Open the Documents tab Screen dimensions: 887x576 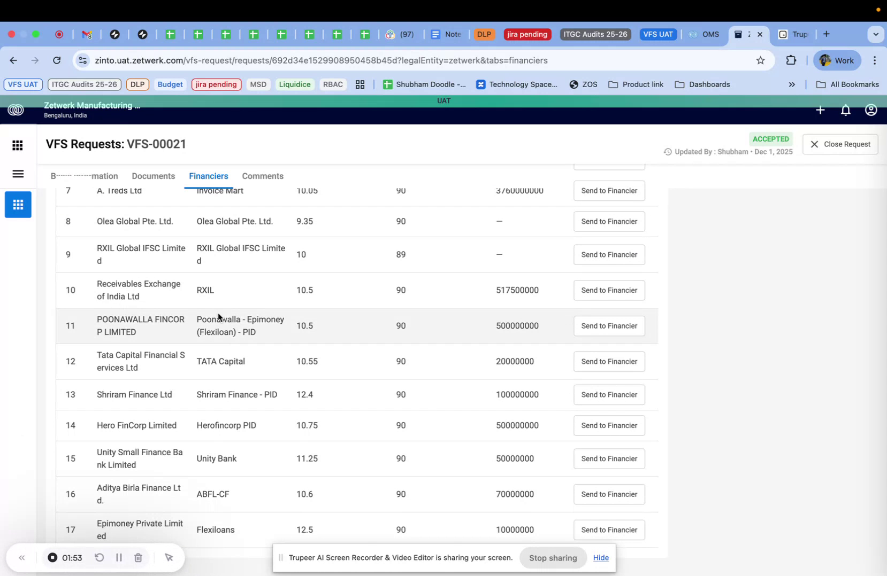click(x=153, y=176)
